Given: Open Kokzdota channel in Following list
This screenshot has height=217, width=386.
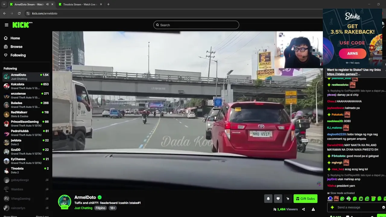Looking at the screenshot, I should (26, 86).
